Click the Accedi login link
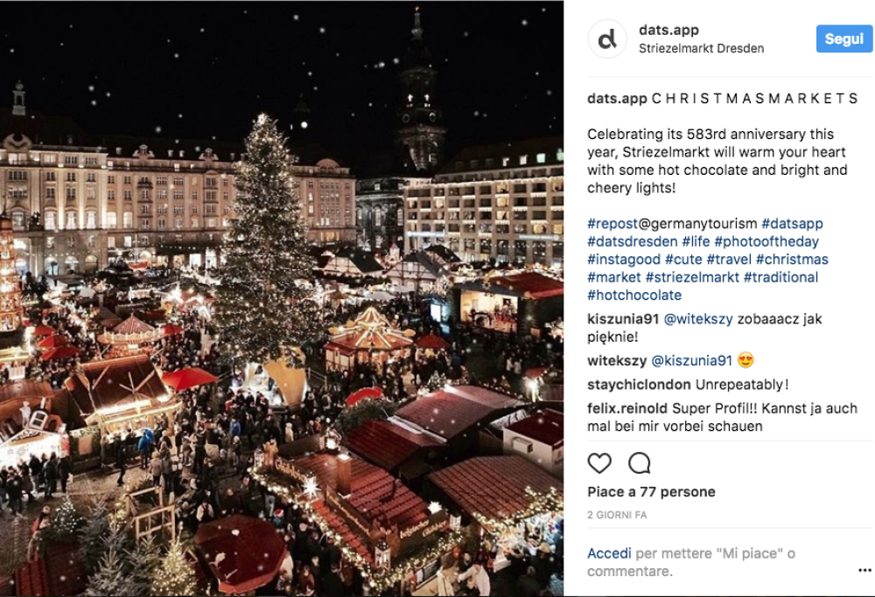Viewport: 875px width, 597px height. pos(609,553)
